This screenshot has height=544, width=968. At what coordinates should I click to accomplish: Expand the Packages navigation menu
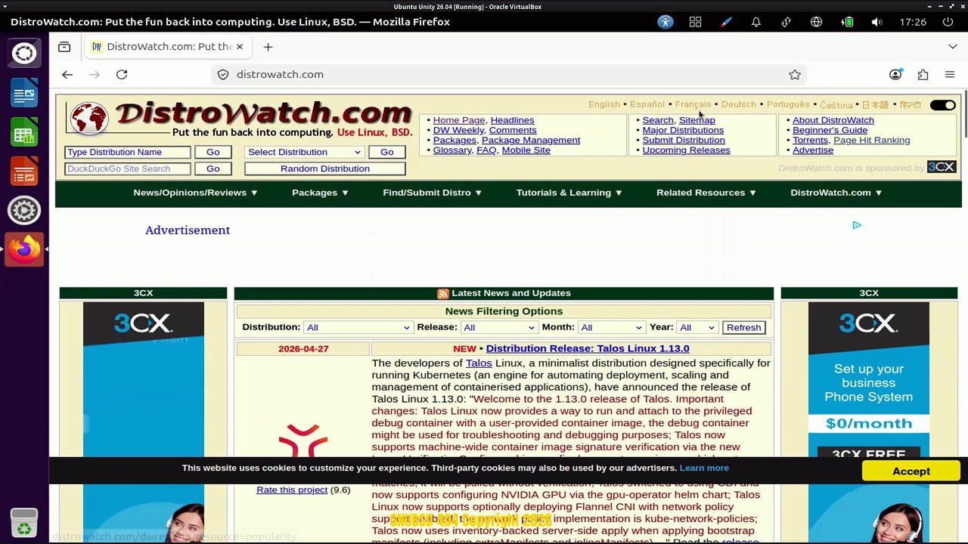320,193
